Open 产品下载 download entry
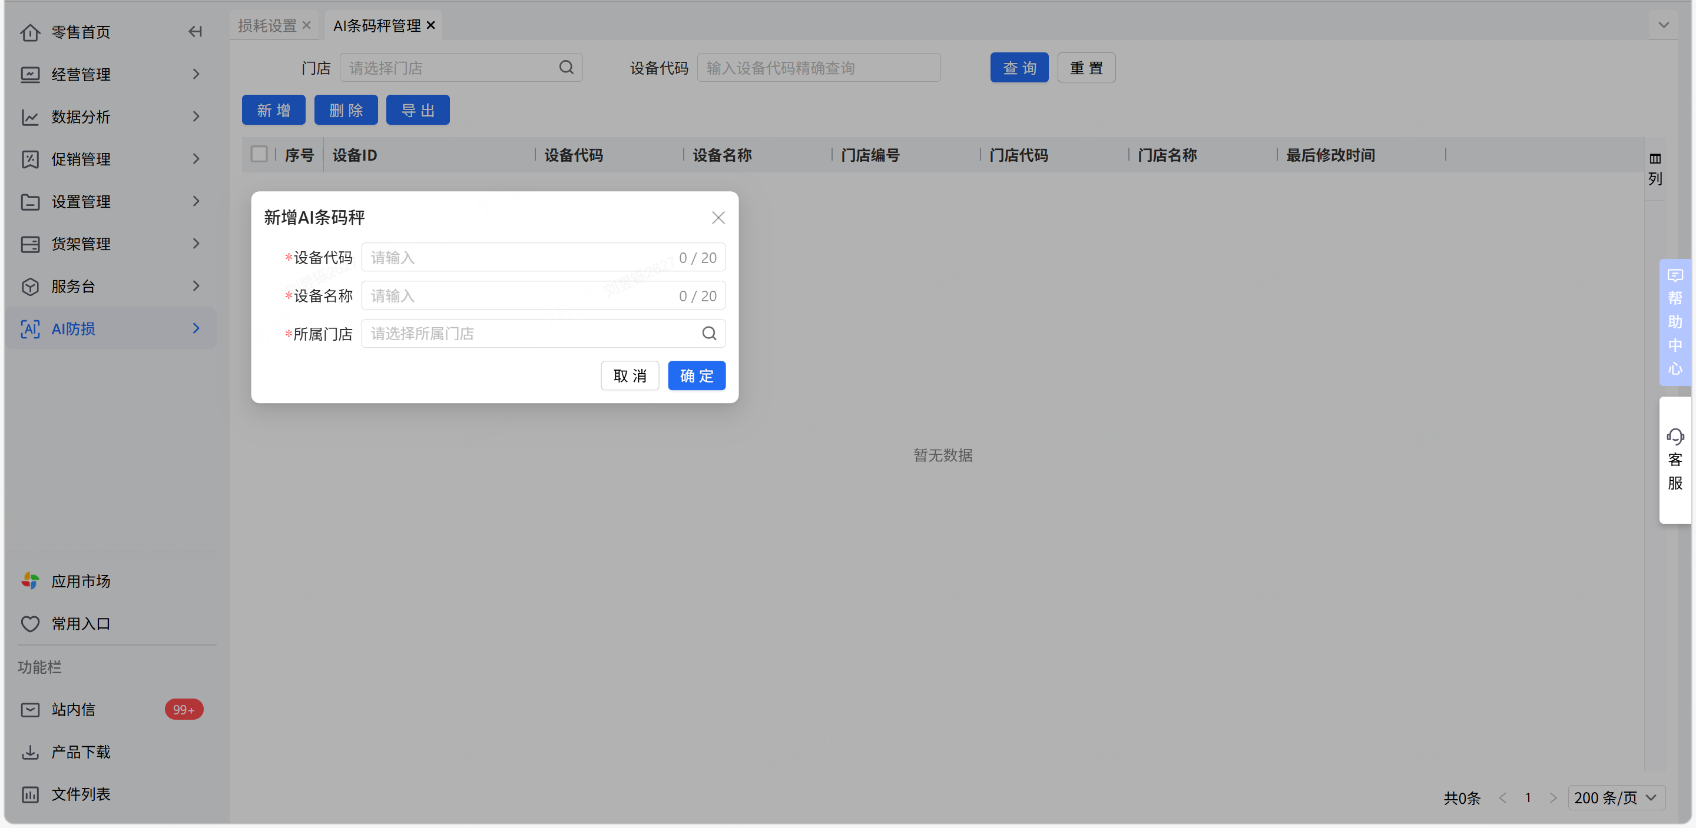Image resolution: width=1696 pixels, height=828 pixels. (80, 751)
